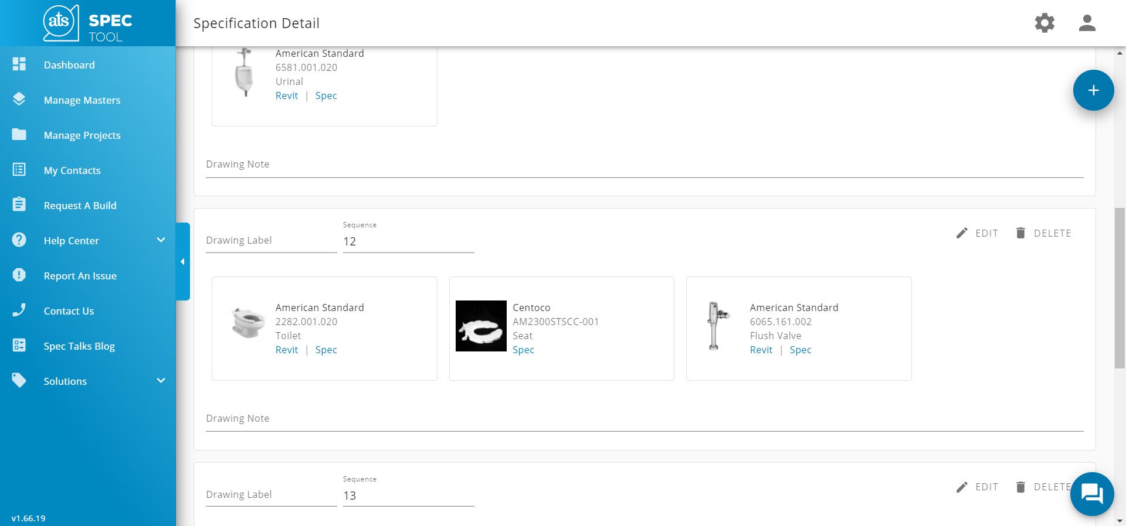Click the Drawing Label field for sequence 12
Image resolution: width=1126 pixels, height=526 pixels.
(271, 241)
